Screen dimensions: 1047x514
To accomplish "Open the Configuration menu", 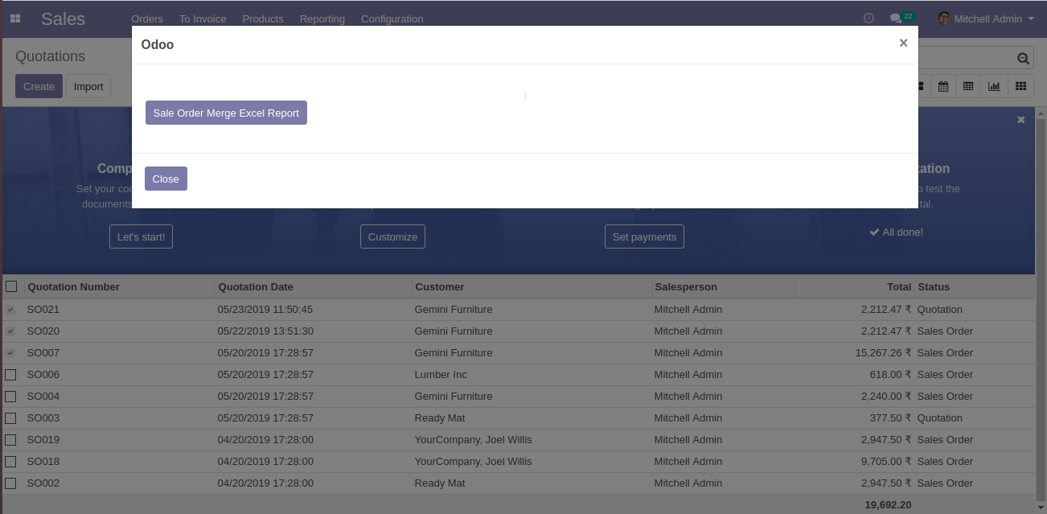I will 392,19.
